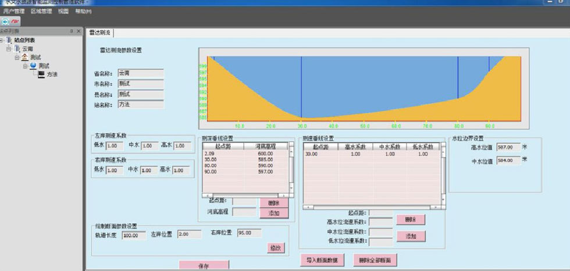Select depth table row with 590.00
Viewport: 570px width, 271px height.
245,166
